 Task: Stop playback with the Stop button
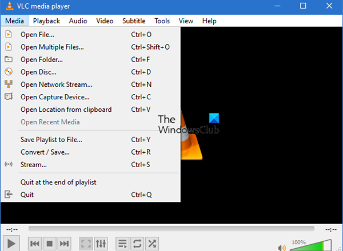[50, 244]
